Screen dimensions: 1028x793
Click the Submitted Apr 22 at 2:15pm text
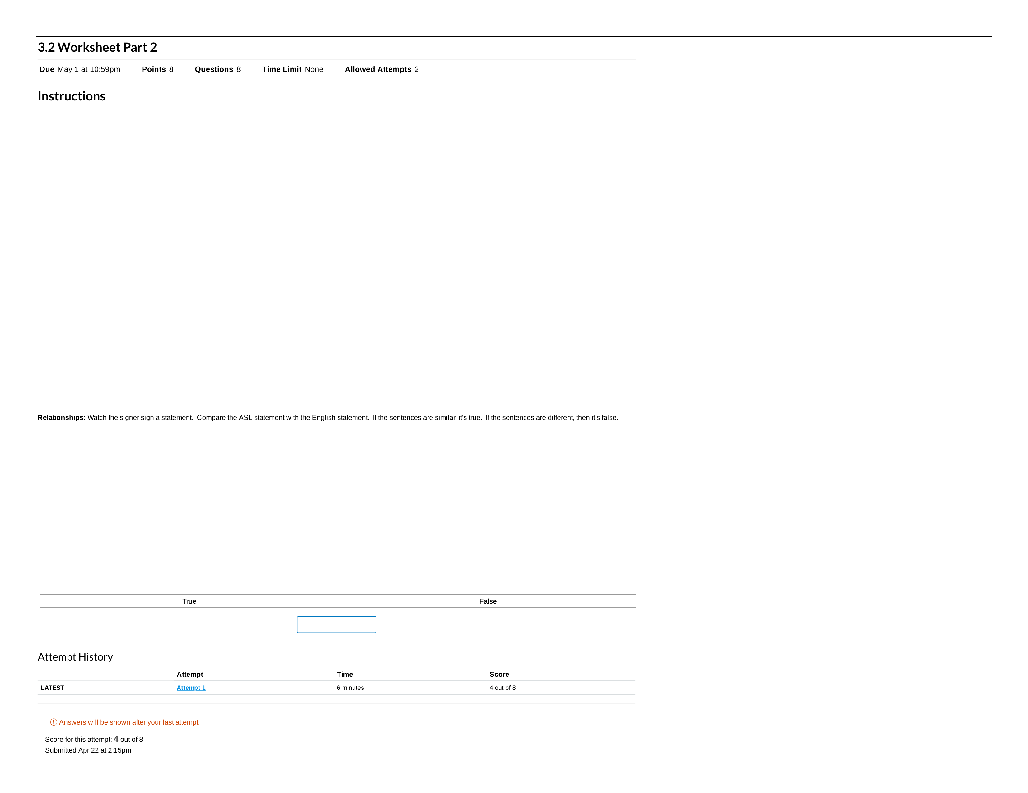tap(88, 750)
